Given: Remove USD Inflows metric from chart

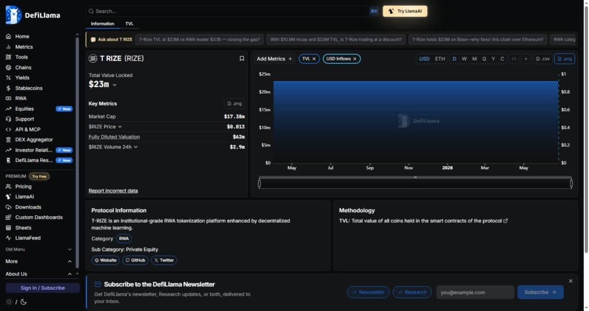Looking at the screenshot, I should point(354,59).
